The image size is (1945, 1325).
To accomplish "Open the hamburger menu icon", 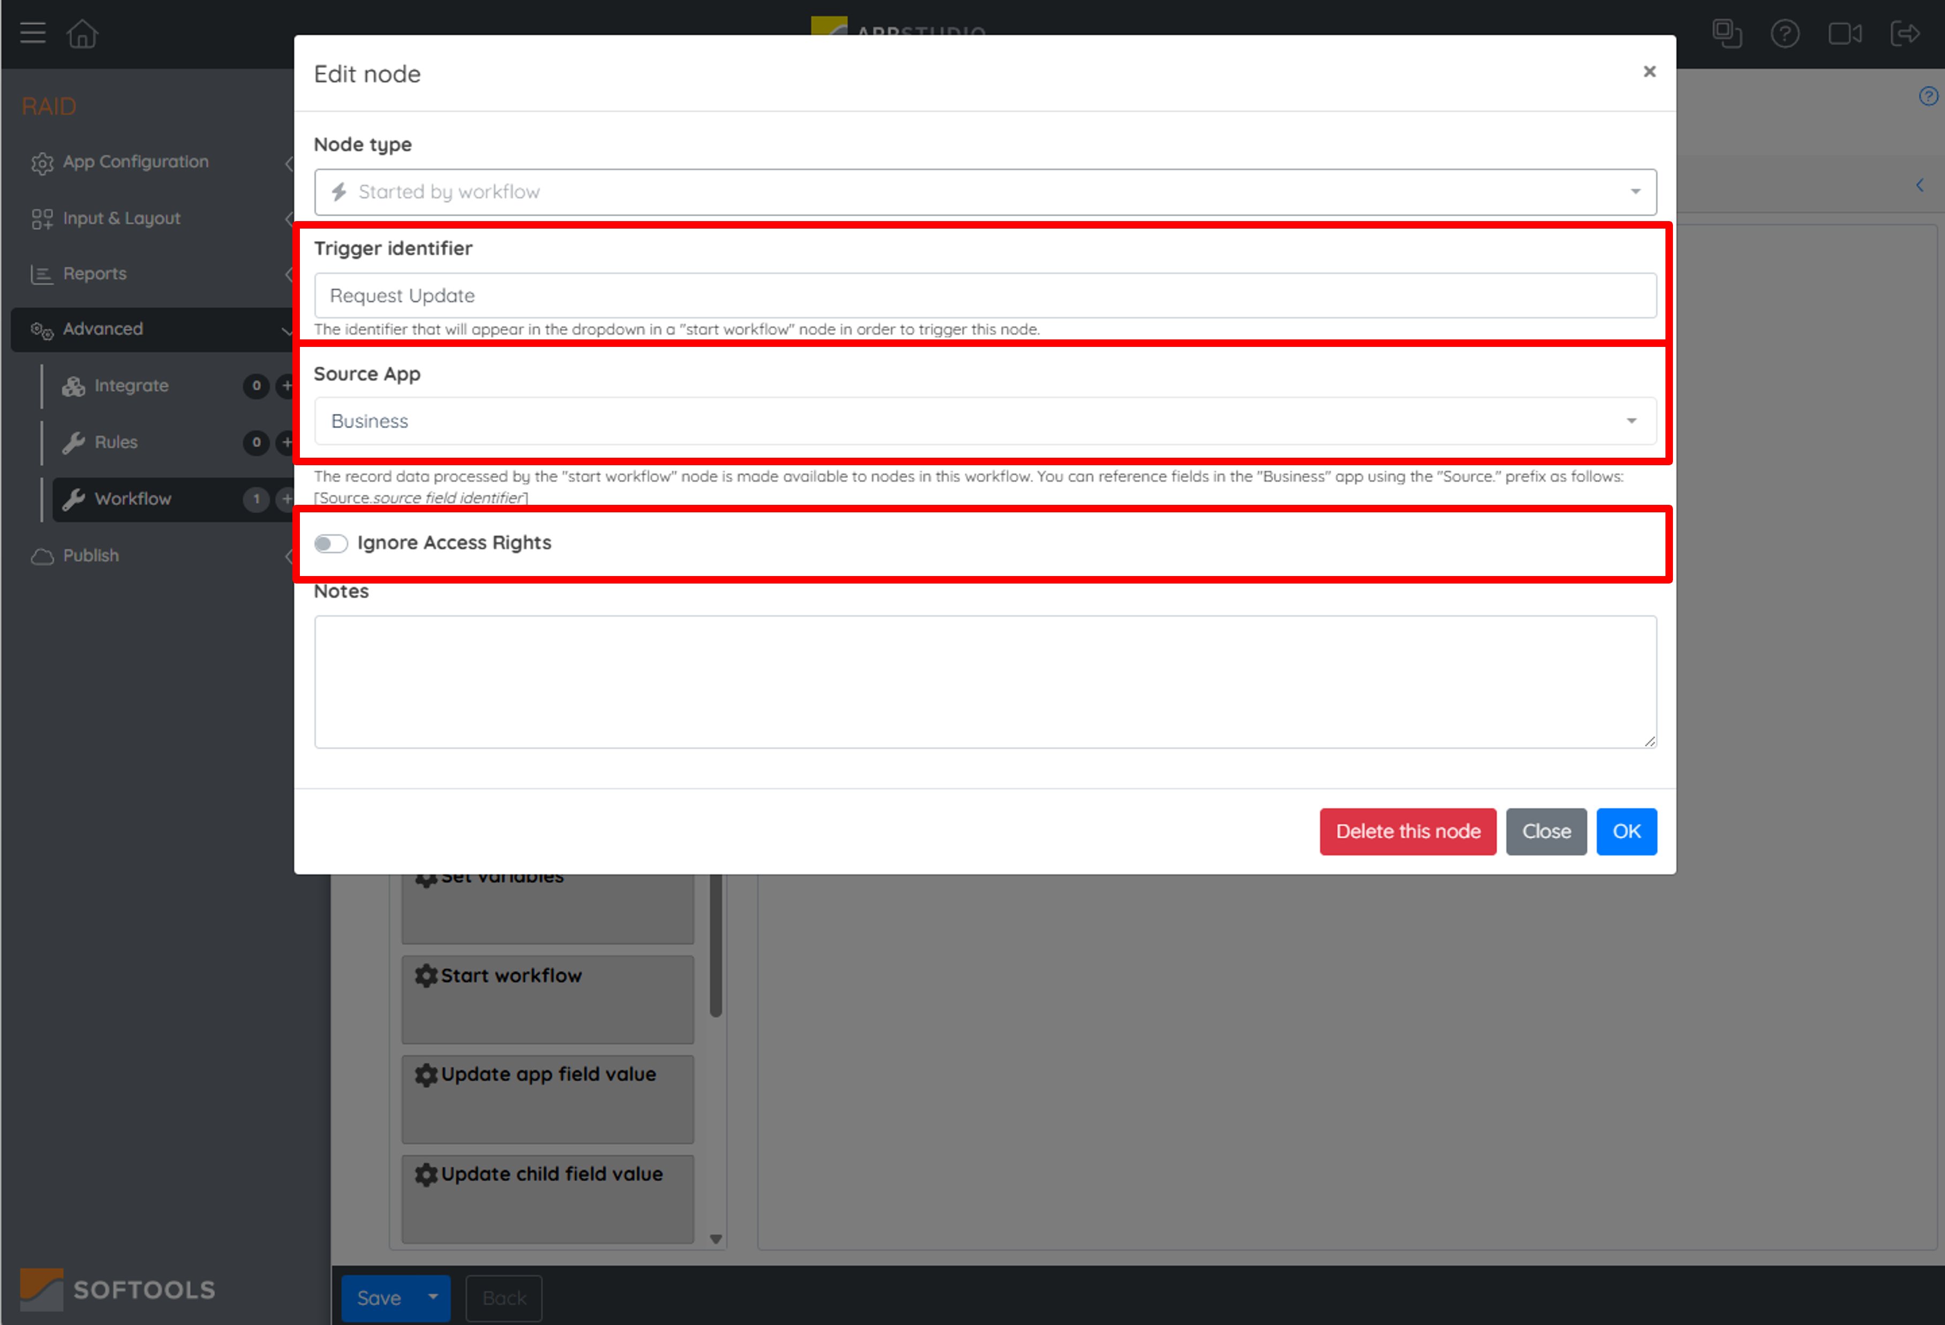I will click(33, 33).
